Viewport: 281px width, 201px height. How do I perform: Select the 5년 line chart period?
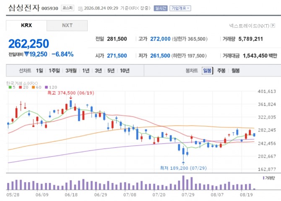point(111,71)
